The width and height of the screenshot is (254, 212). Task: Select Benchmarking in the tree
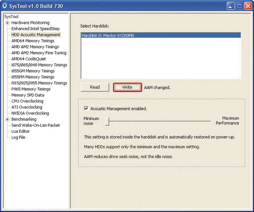pos(24,119)
